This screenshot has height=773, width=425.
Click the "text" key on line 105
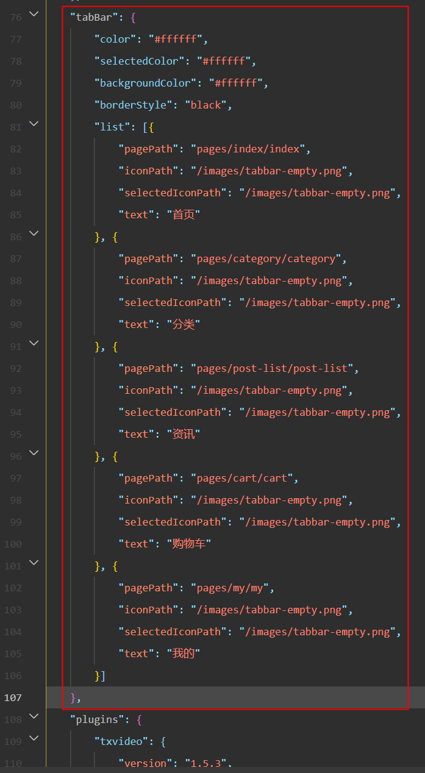tap(137, 654)
